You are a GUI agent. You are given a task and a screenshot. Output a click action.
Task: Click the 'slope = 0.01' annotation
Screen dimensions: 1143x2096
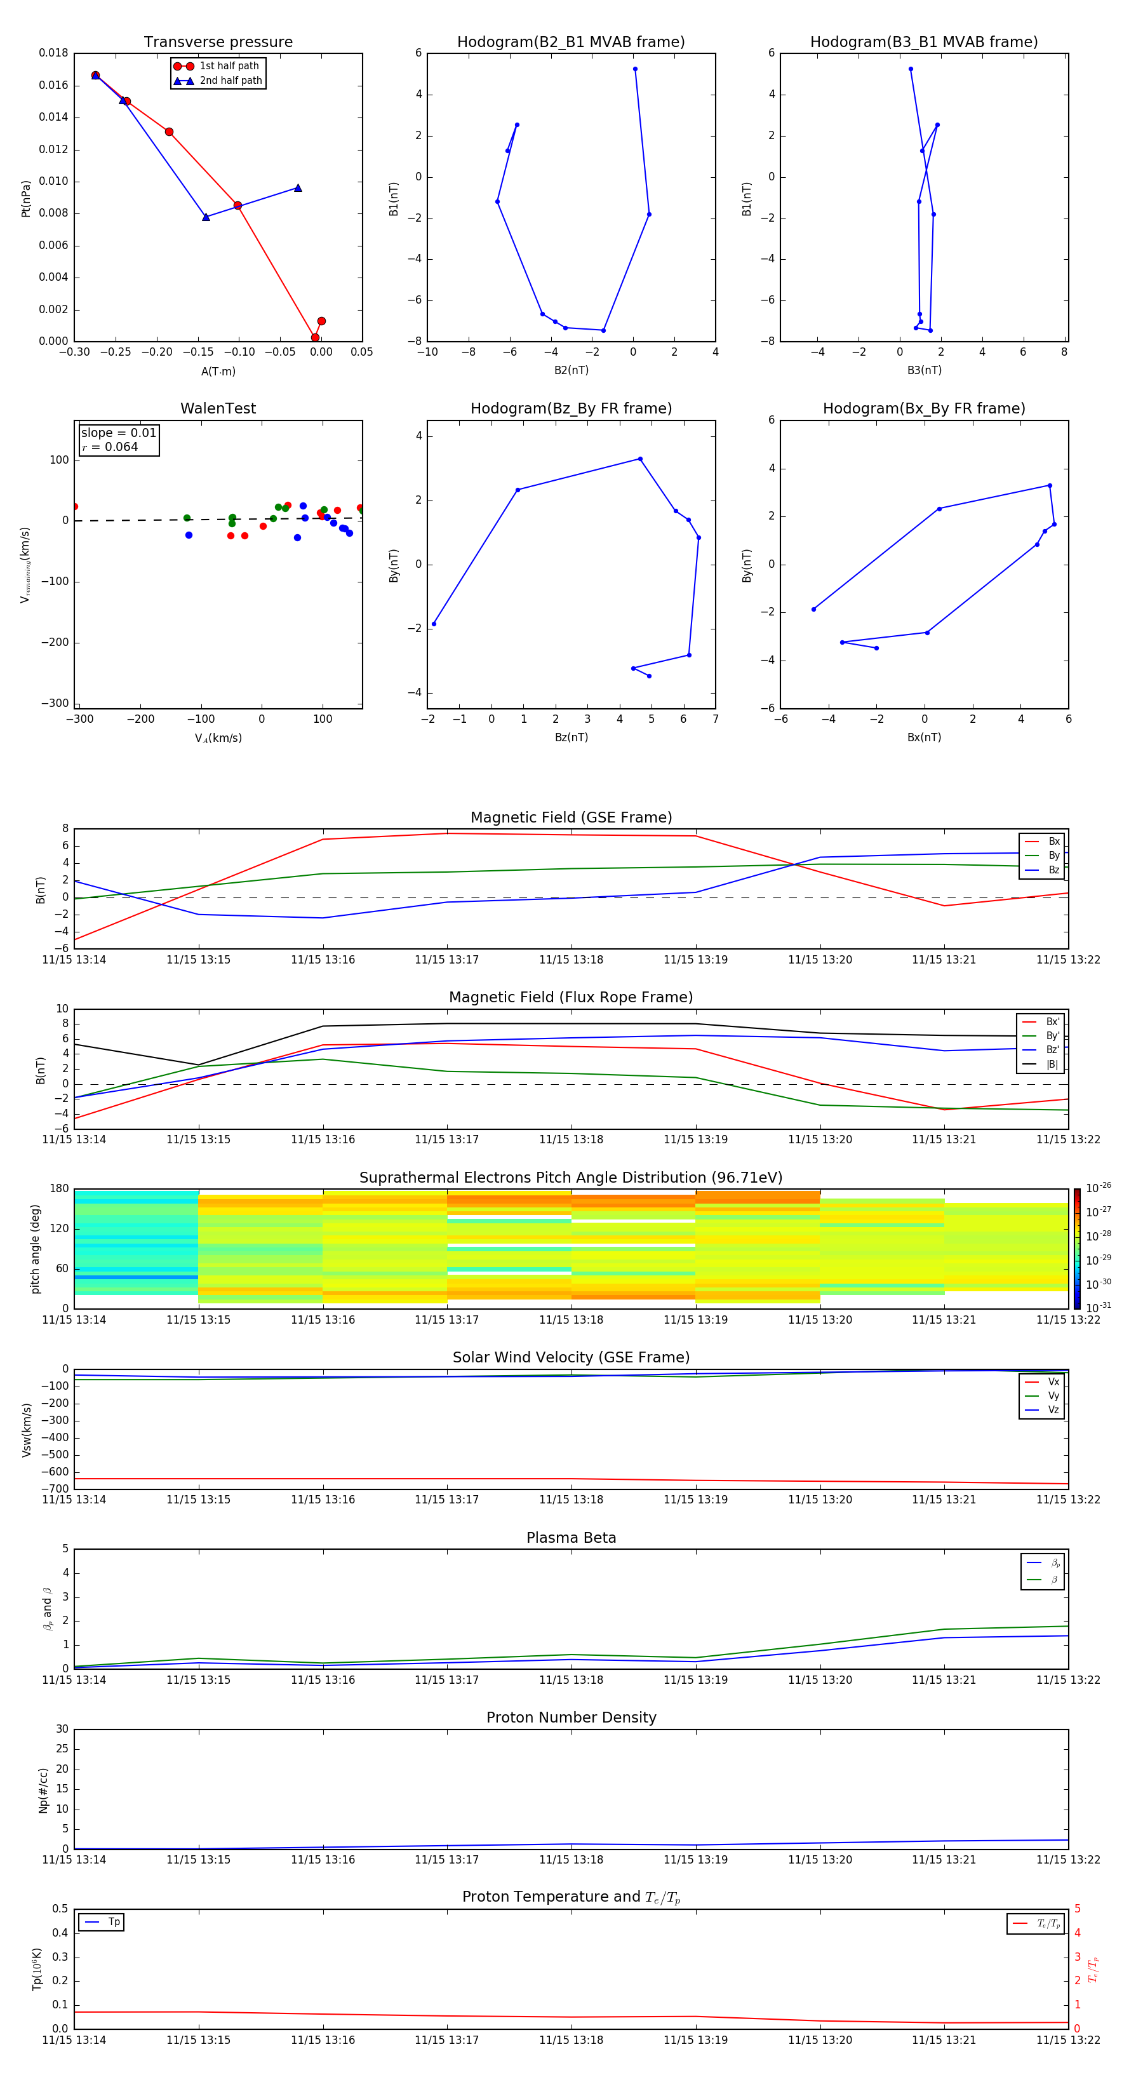coord(119,433)
